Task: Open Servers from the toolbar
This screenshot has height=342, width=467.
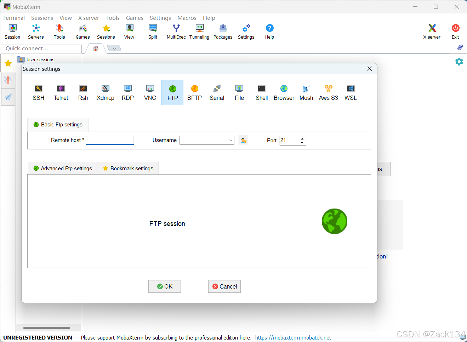Action: pyautogui.click(x=36, y=32)
